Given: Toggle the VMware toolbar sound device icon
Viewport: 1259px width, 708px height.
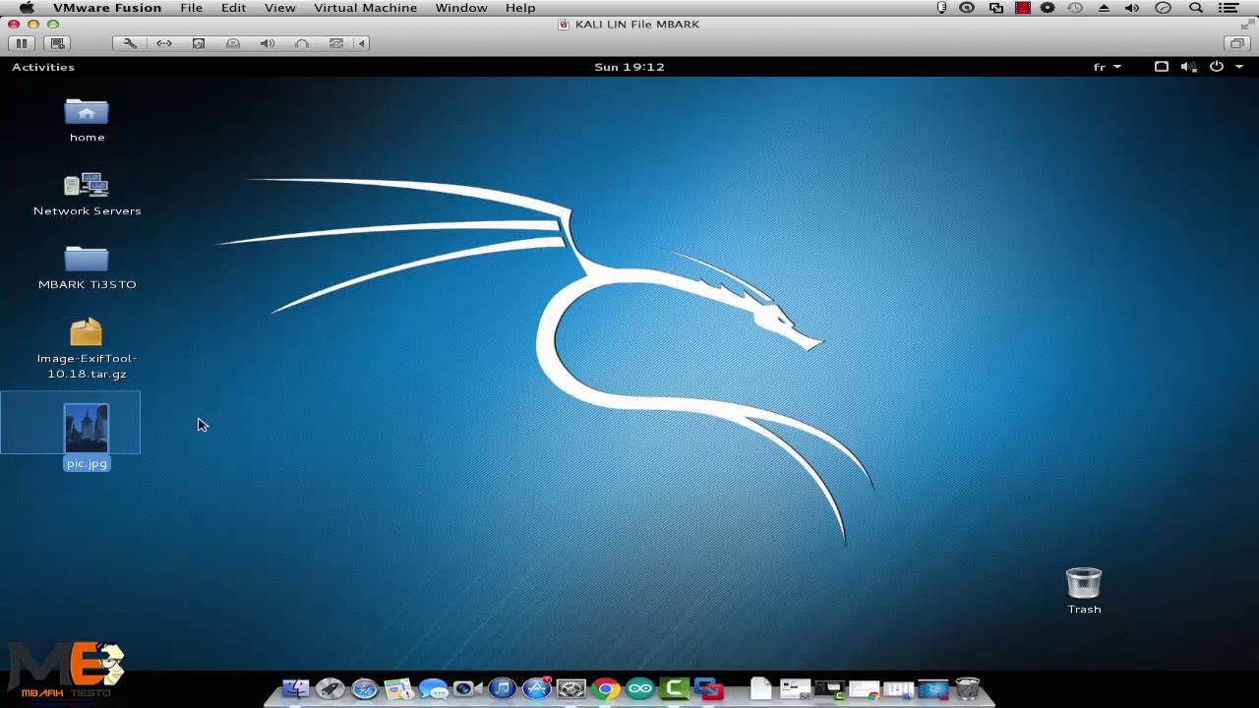Looking at the screenshot, I should [x=267, y=43].
